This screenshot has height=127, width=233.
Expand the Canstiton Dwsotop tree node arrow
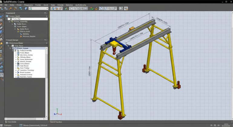tap(16, 70)
